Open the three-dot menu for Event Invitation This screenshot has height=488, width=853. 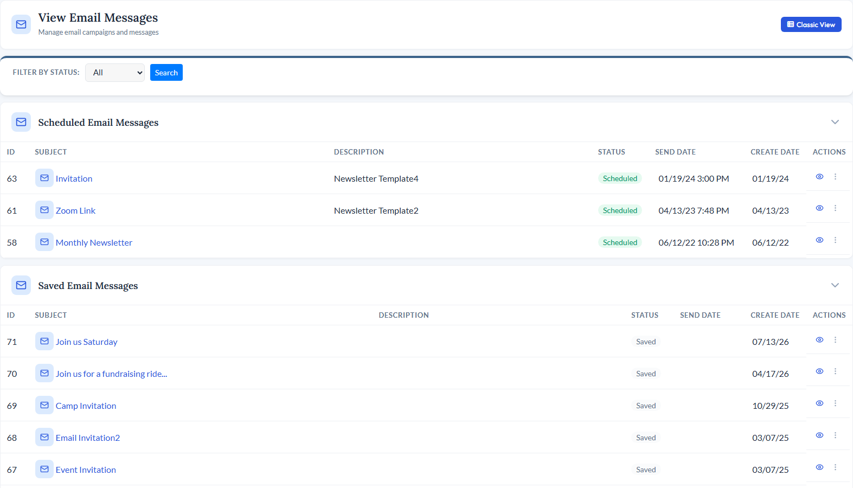click(835, 467)
